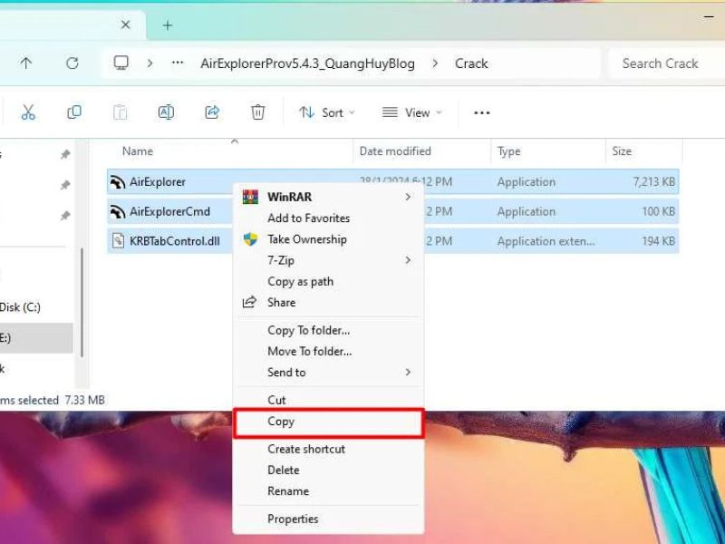Click the Delete trash icon in toolbar
This screenshot has height=544, width=725.
[x=257, y=112]
